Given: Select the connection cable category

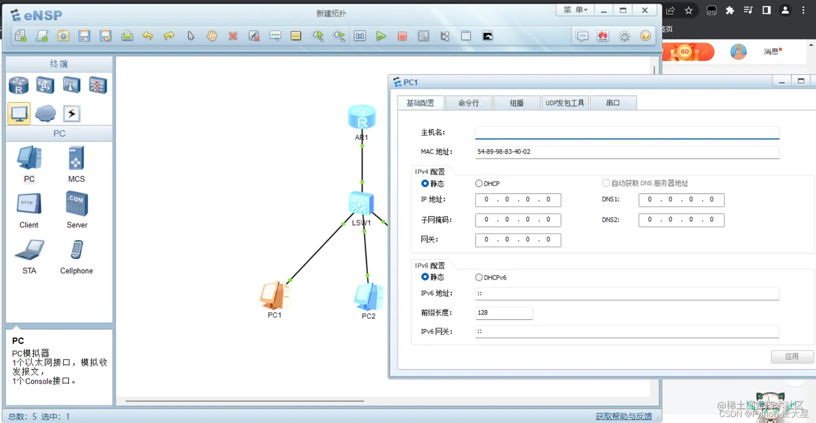Looking at the screenshot, I should [72, 113].
